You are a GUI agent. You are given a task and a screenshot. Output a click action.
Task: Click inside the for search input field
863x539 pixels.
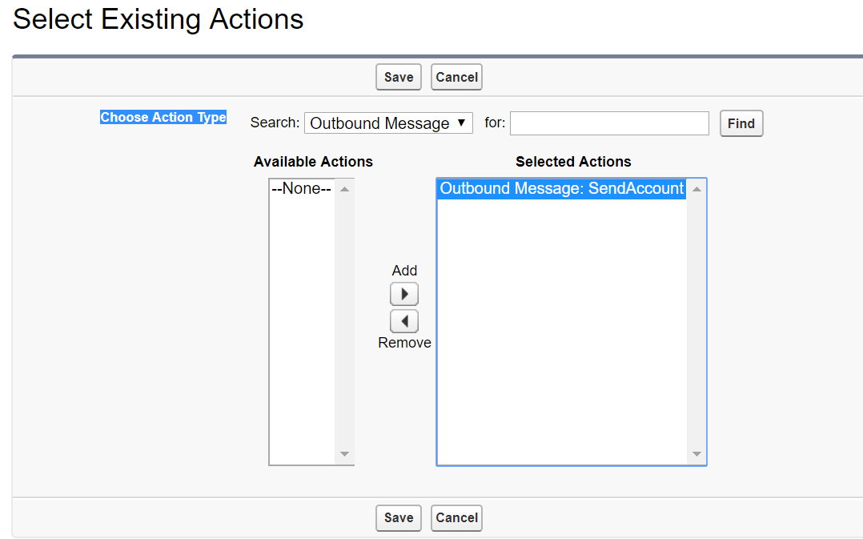(x=608, y=123)
